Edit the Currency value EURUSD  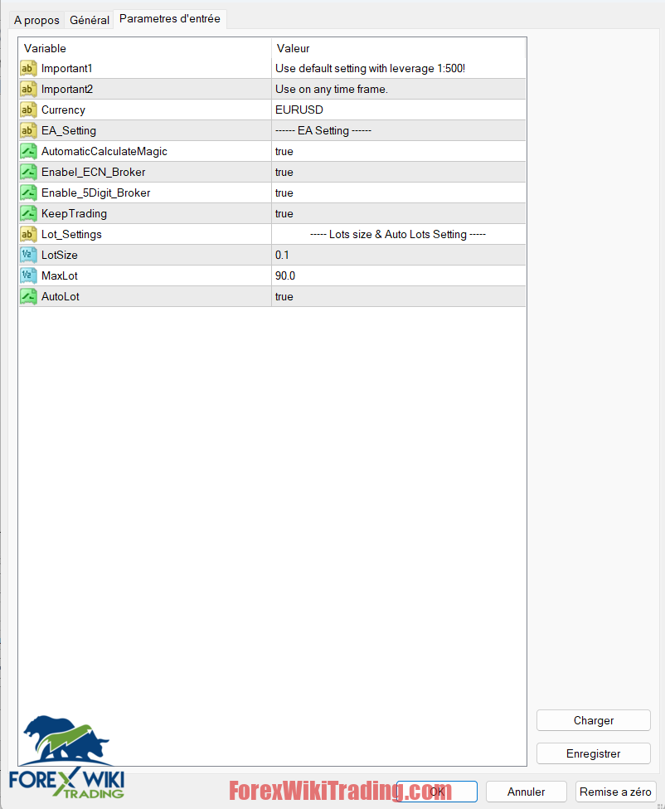coord(399,110)
